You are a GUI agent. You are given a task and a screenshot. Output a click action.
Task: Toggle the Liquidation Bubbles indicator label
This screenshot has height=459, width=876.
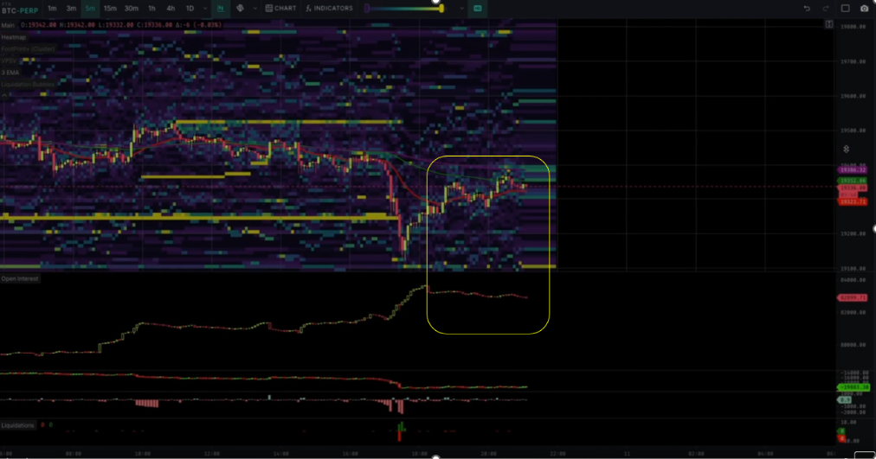click(28, 84)
